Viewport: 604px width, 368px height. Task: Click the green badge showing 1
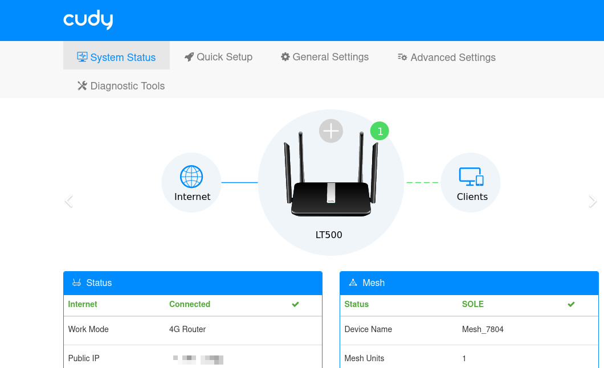pos(379,131)
